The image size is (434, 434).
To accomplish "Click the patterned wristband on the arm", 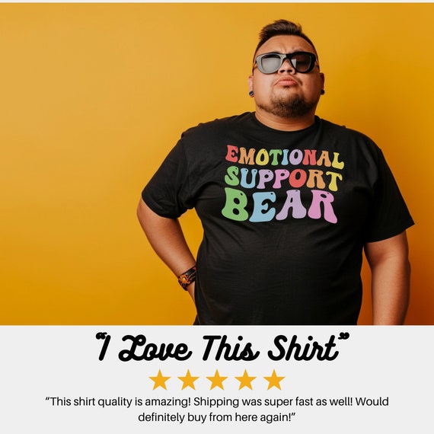I will click(x=187, y=278).
